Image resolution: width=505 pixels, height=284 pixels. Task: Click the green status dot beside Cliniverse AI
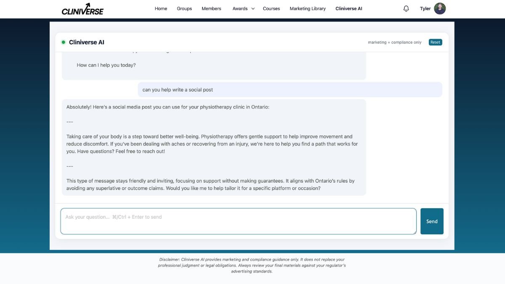[64, 42]
